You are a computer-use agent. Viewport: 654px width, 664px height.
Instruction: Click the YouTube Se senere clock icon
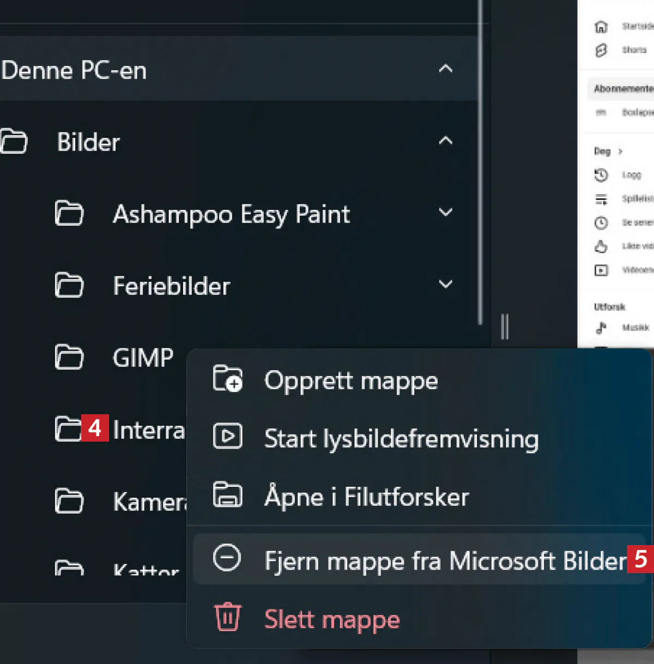(x=601, y=222)
